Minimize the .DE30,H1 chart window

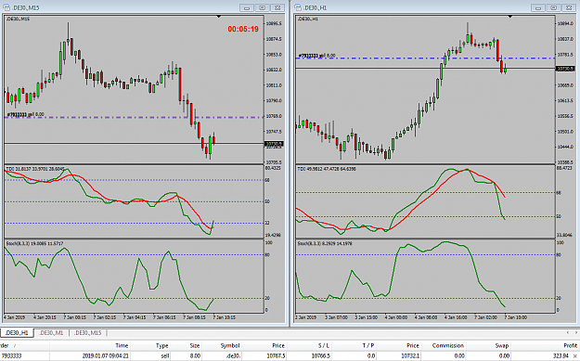tap(538, 7)
